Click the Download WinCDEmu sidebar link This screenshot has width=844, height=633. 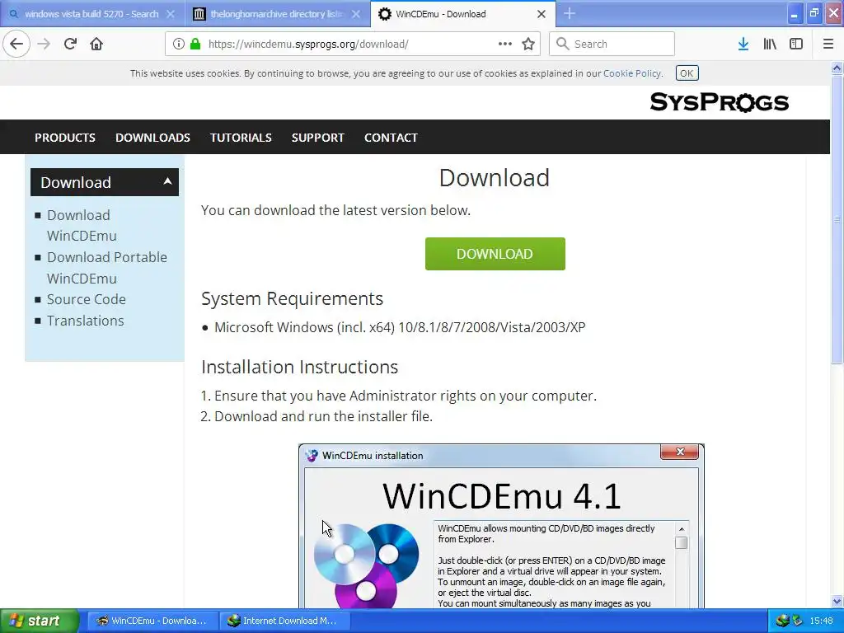tap(82, 225)
